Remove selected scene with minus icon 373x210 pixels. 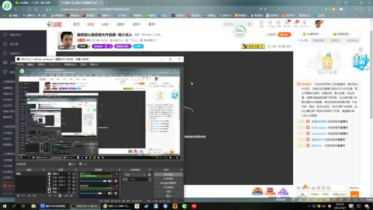23,196
